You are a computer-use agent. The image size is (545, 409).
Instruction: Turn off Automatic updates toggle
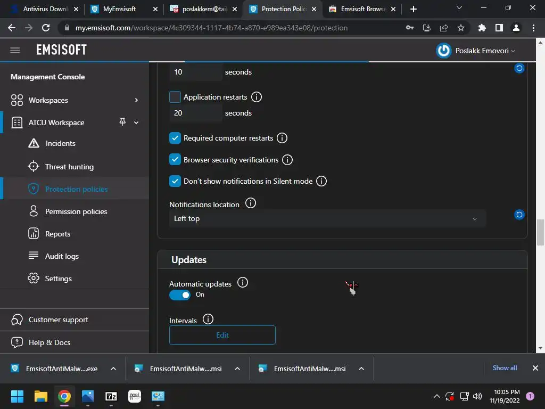click(x=180, y=295)
